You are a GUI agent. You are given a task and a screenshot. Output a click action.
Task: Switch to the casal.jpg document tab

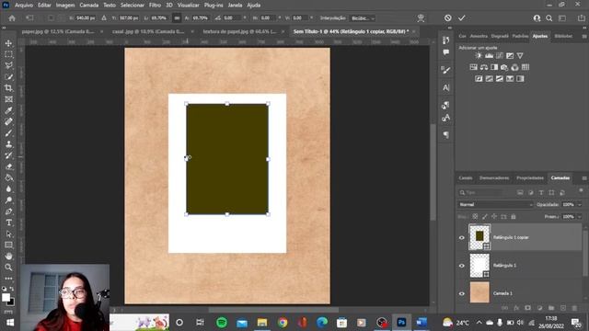pyautogui.click(x=147, y=31)
